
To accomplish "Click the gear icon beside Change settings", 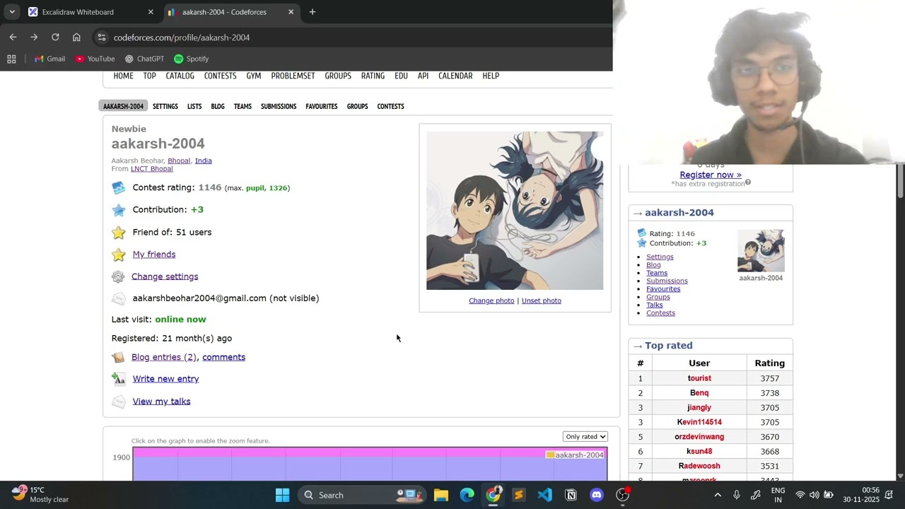I will (118, 276).
